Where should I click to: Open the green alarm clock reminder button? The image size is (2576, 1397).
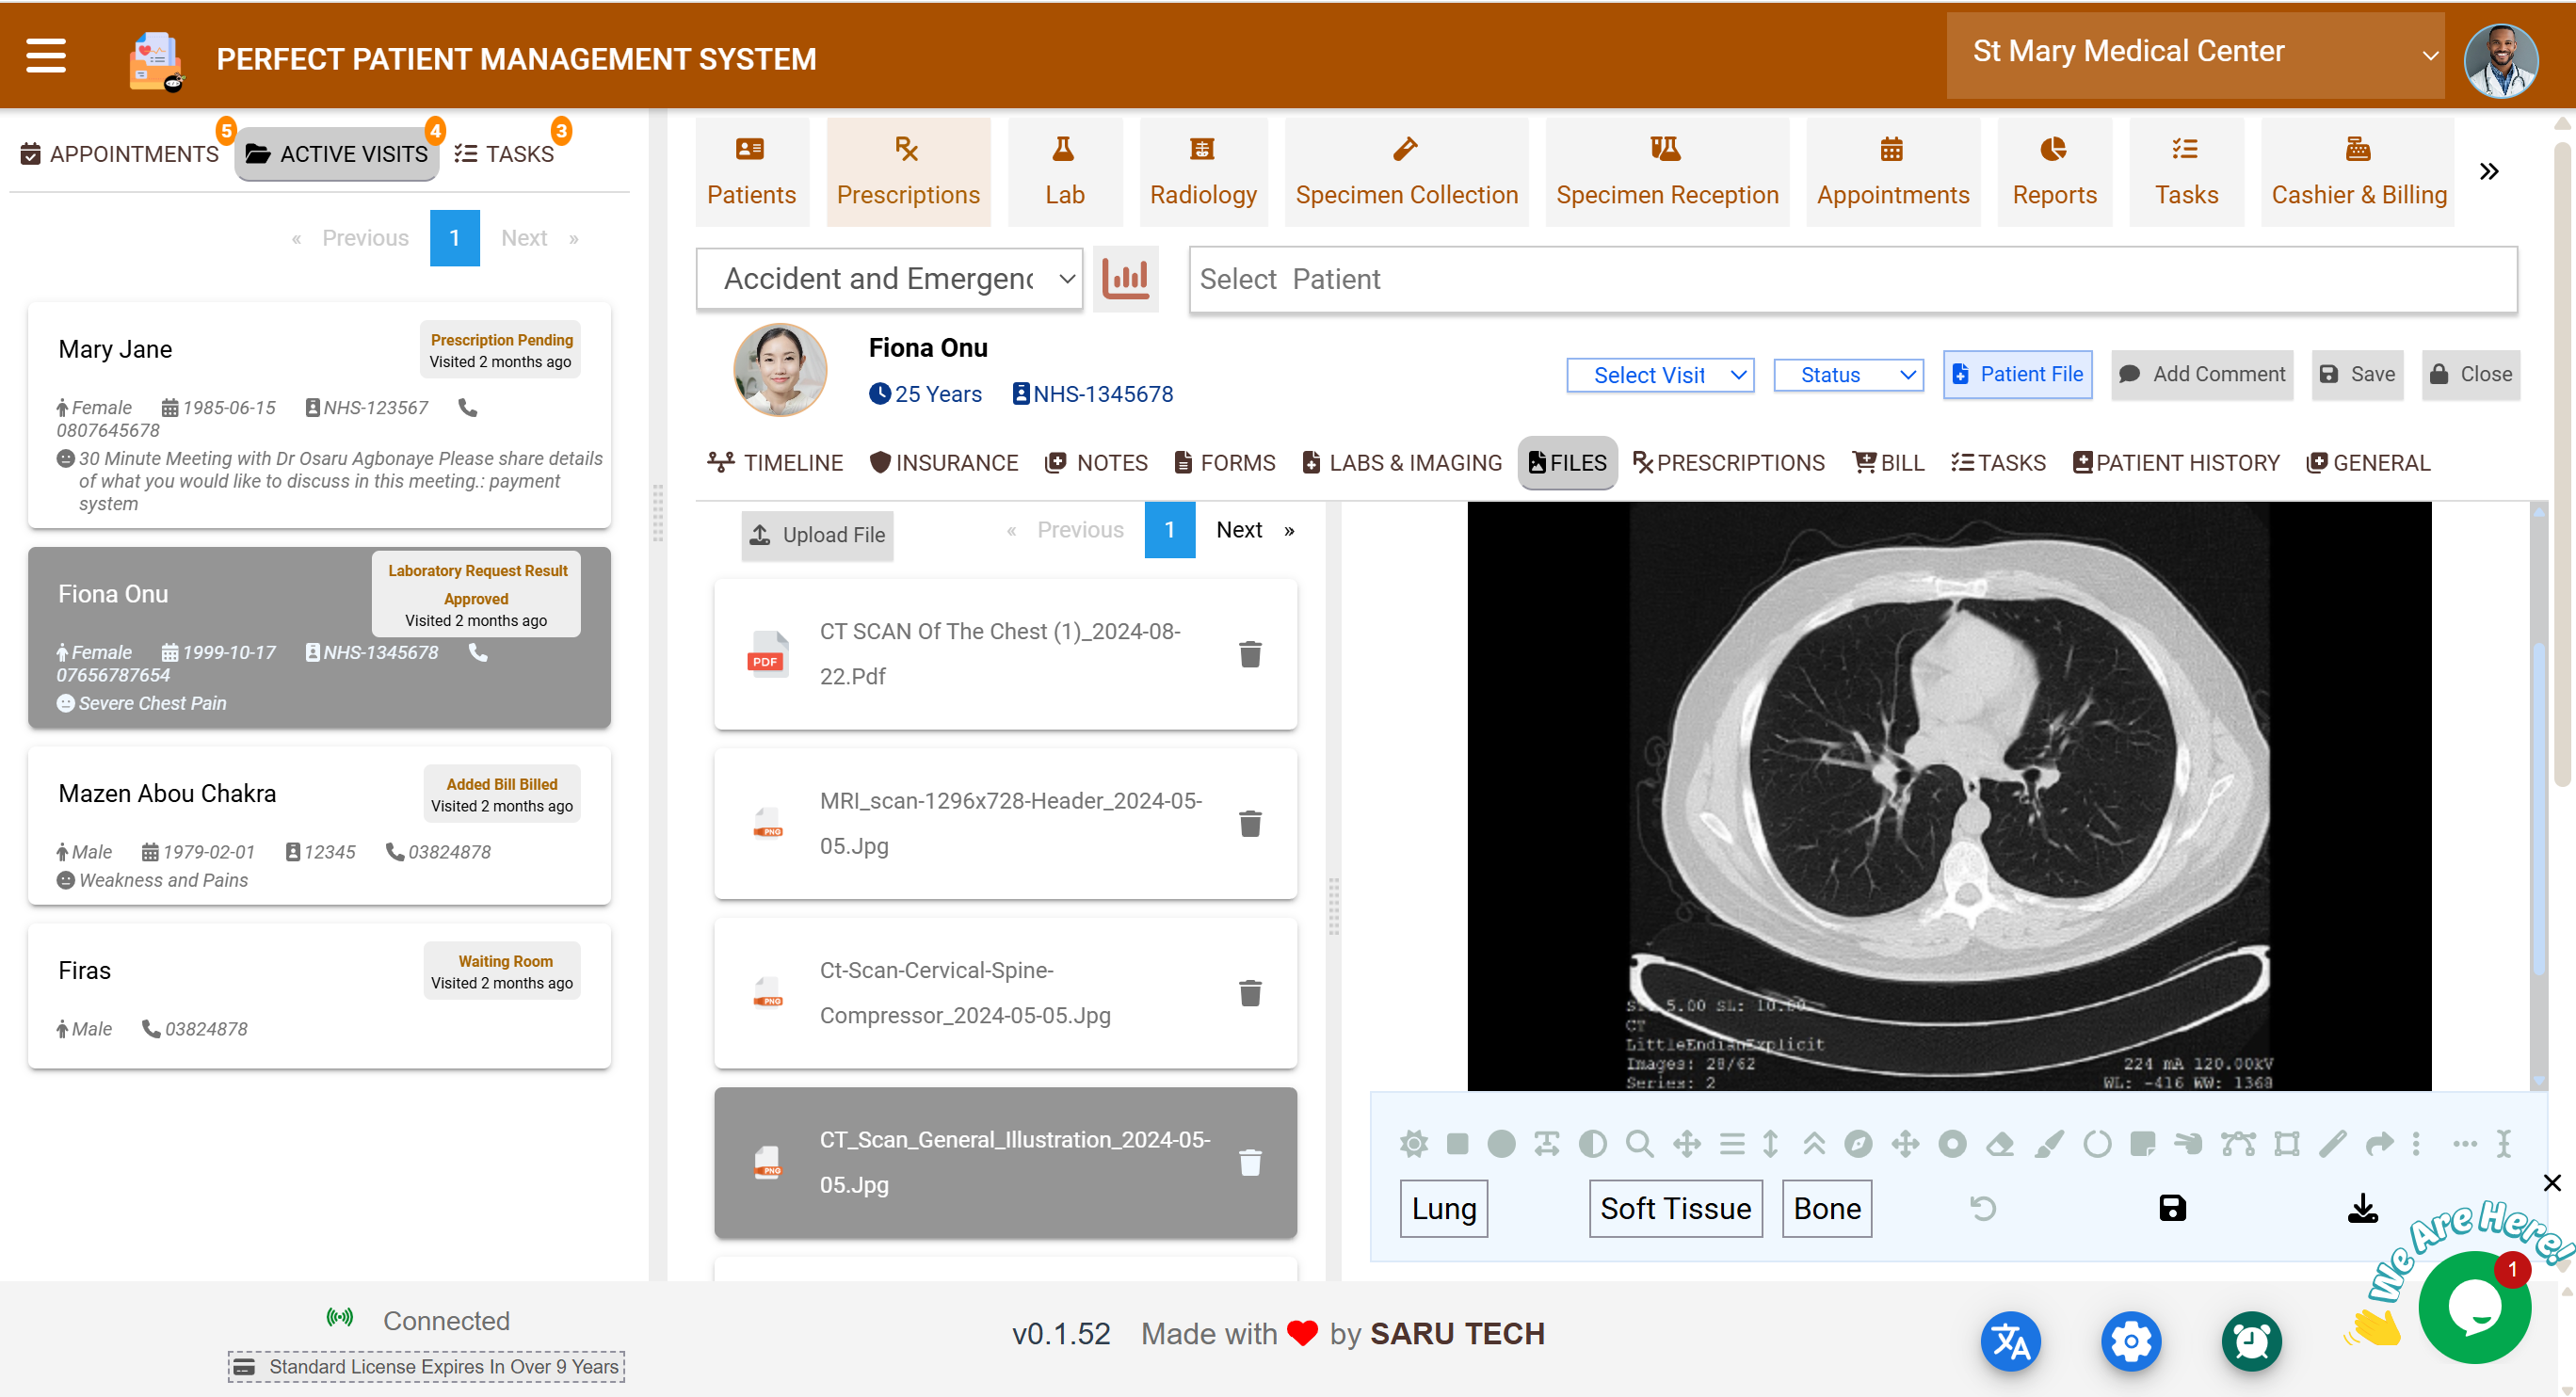point(2251,1341)
